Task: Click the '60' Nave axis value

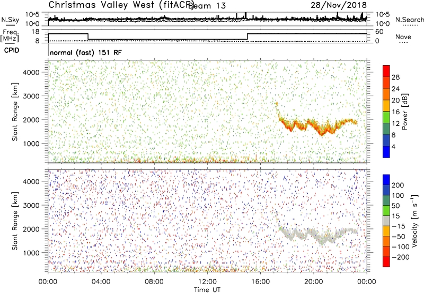Action: [x=379, y=32]
